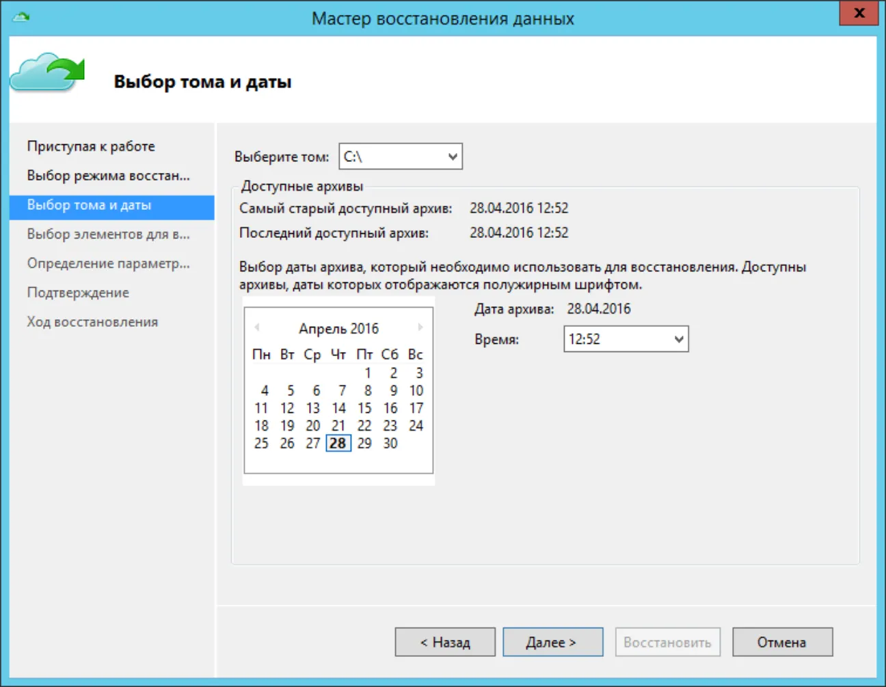
Task: Close the data recovery wizard window
Action: 859,13
